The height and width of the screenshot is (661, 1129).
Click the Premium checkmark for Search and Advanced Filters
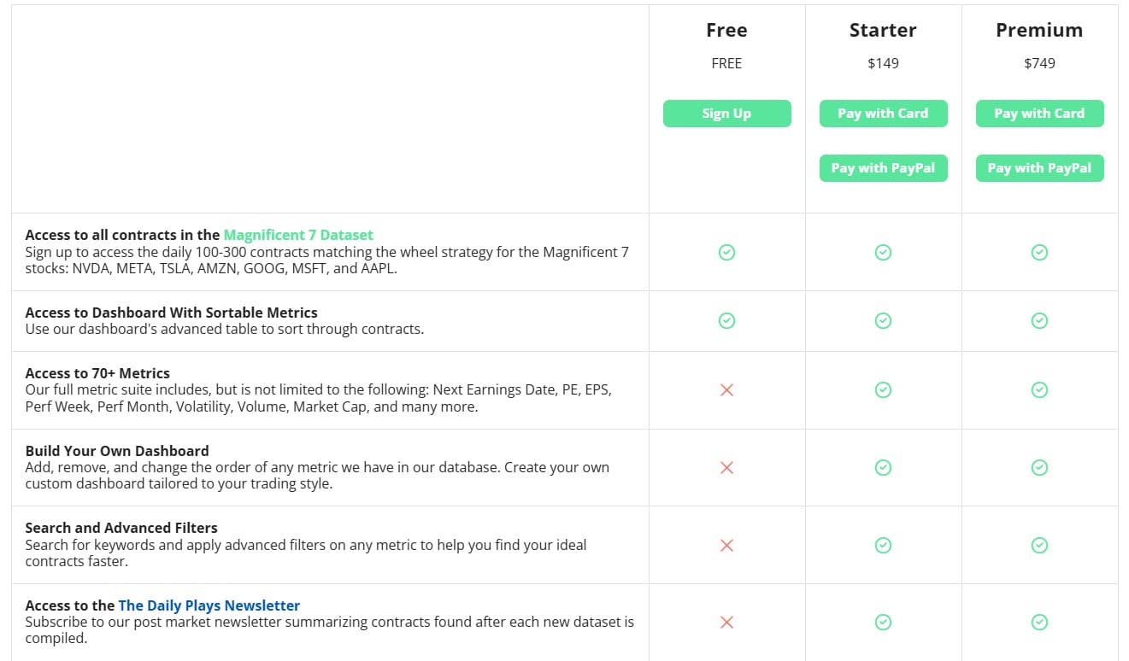tap(1039, 545)
